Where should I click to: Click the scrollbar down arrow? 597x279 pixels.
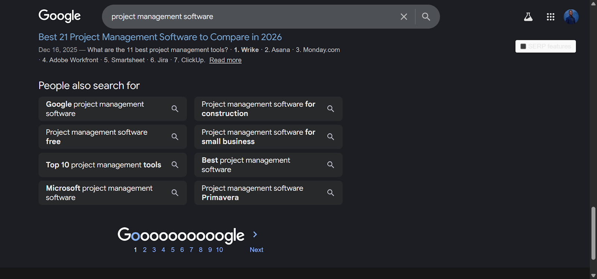point(593,275)
